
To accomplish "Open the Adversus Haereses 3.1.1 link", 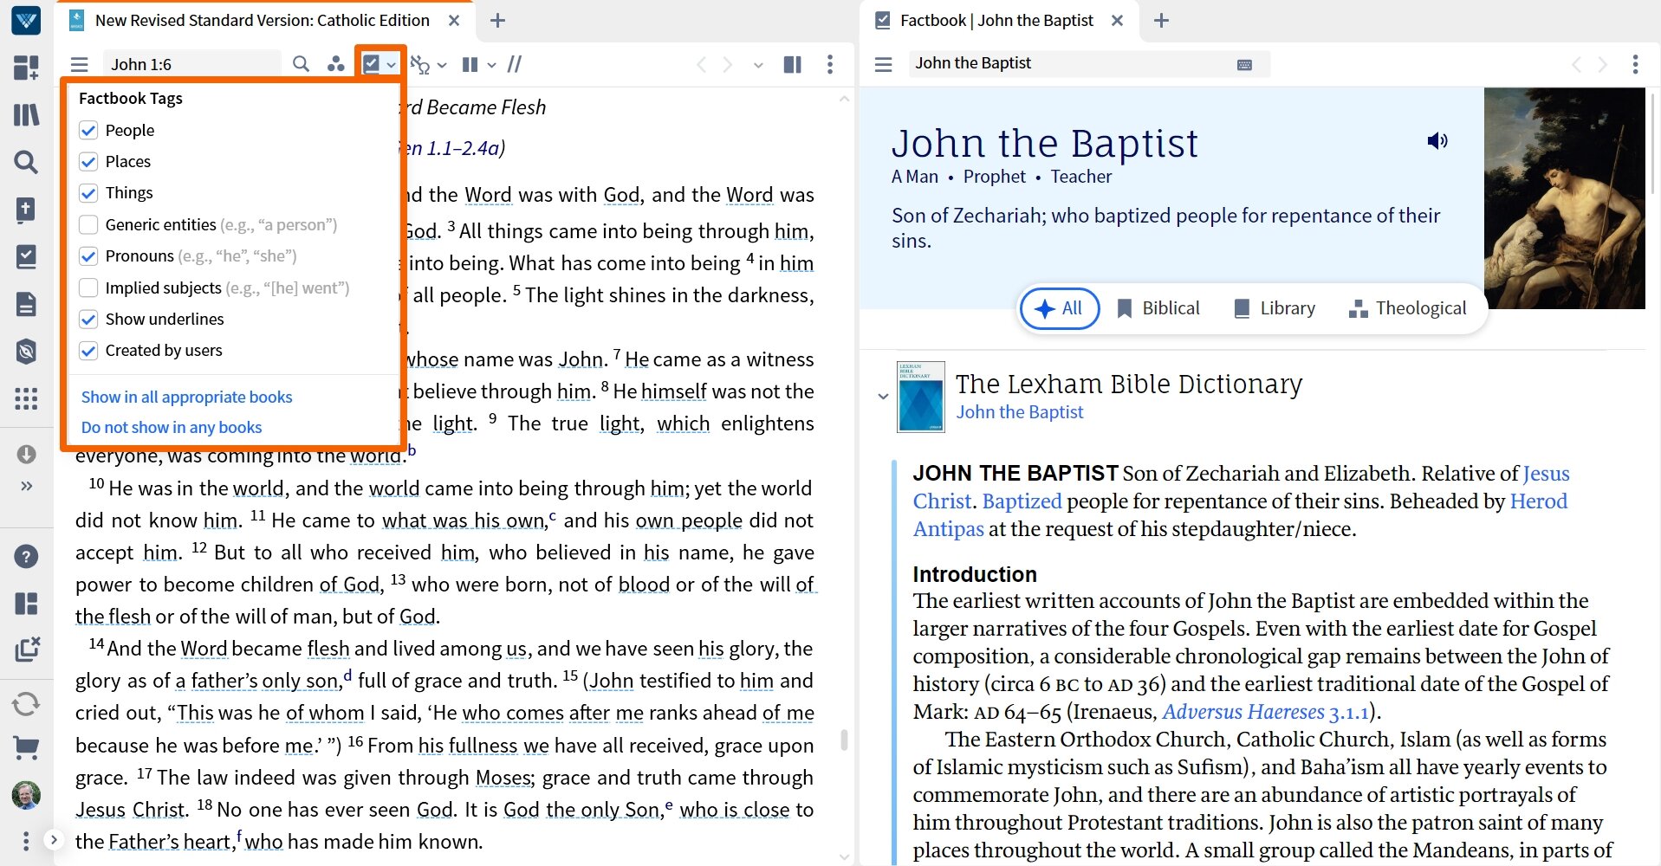I will click(x=1265, y=712).
